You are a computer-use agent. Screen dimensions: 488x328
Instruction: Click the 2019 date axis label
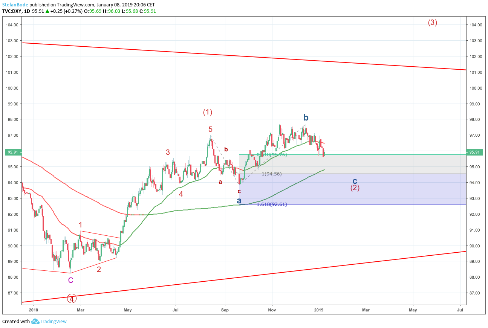(319, 310)
